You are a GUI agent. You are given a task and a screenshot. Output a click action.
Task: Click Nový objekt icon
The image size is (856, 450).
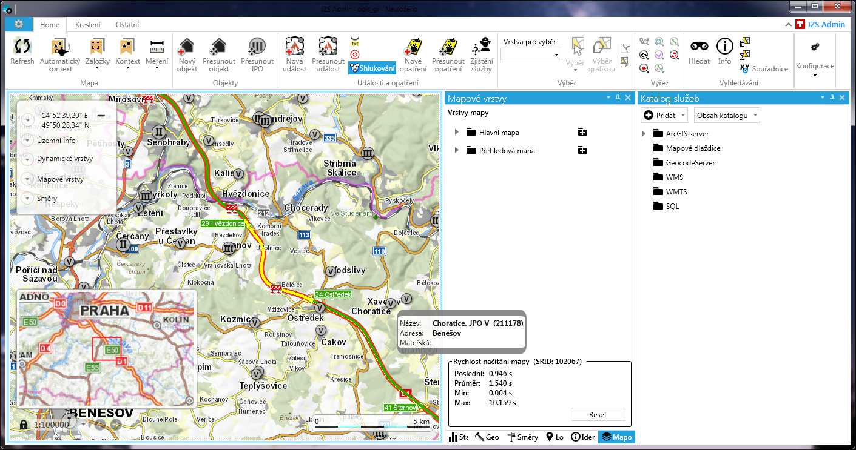pos(187,47)
